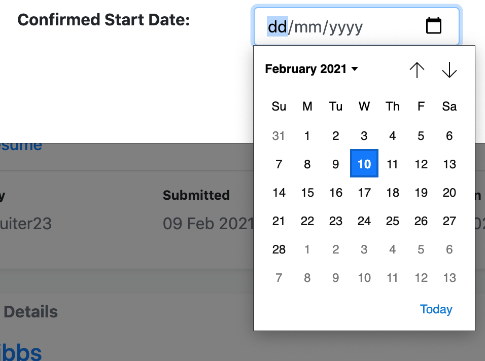The height and width of the screenshot is (361, 485).
Task: Select highlighted date 10 February
Action: pos(364,163)
